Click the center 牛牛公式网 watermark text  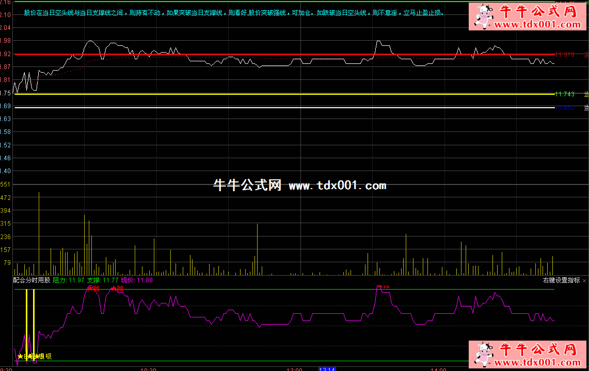pyautogui.click(x=247, y=185)
